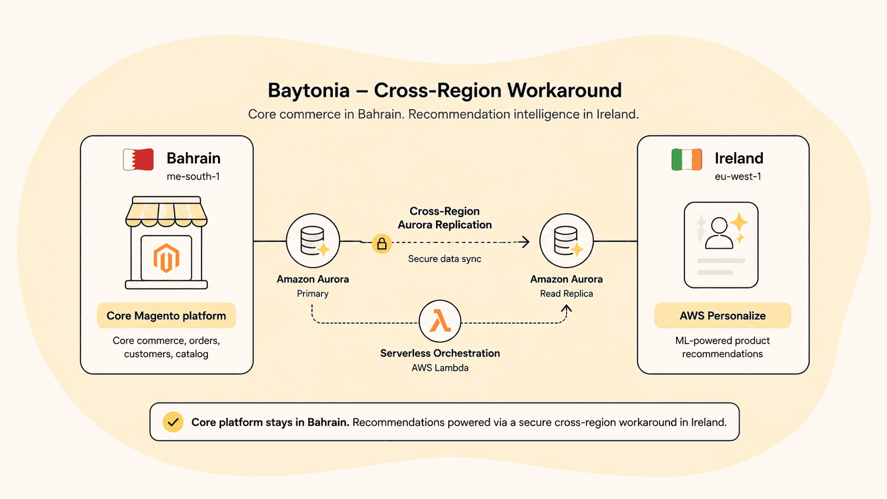Image resolution: width=887 pixels, height=499 pixels.
Task: Select the Amazon Aurora Read Replica icon
Action: pyautogui.click(x=567, y=241)
